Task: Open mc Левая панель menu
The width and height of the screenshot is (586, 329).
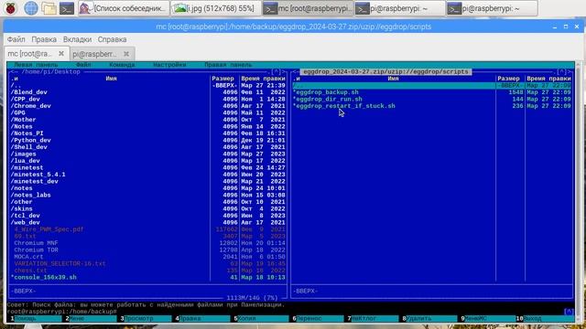Action: [x=36, y=65]
